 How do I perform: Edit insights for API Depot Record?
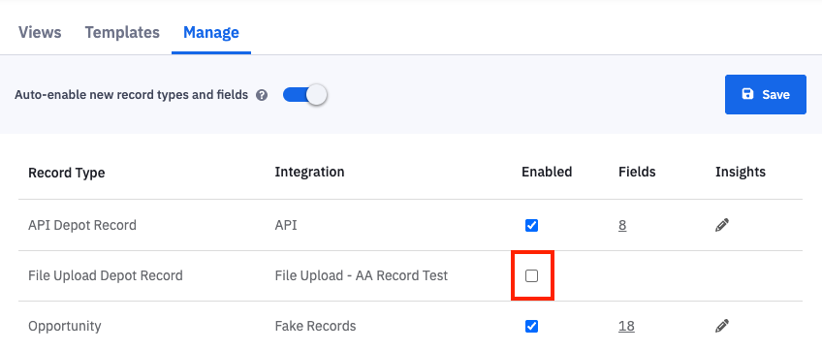coord(722,226)
